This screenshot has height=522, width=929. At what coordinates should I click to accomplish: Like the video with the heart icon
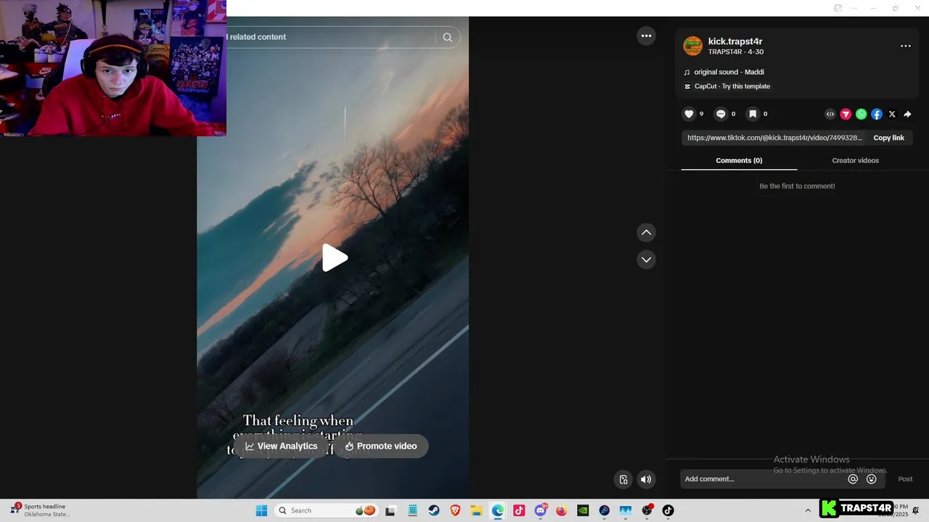point(689,114)
